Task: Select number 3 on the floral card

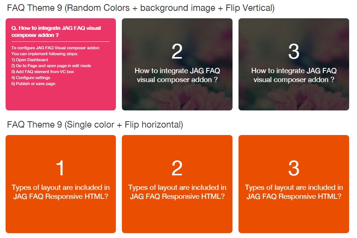Action: click(x=294, y=52)
